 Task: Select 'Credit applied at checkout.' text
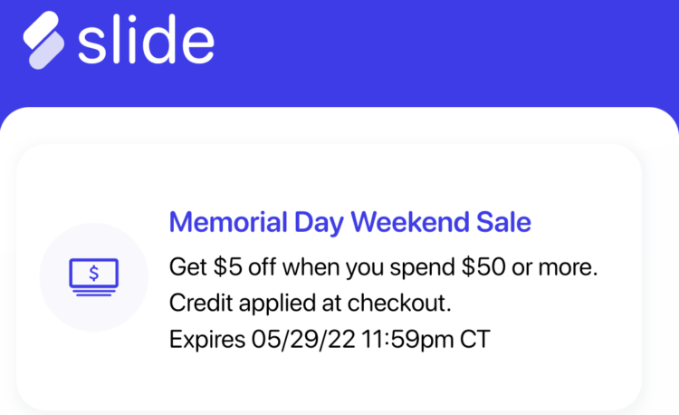click(x=310, y=303)
